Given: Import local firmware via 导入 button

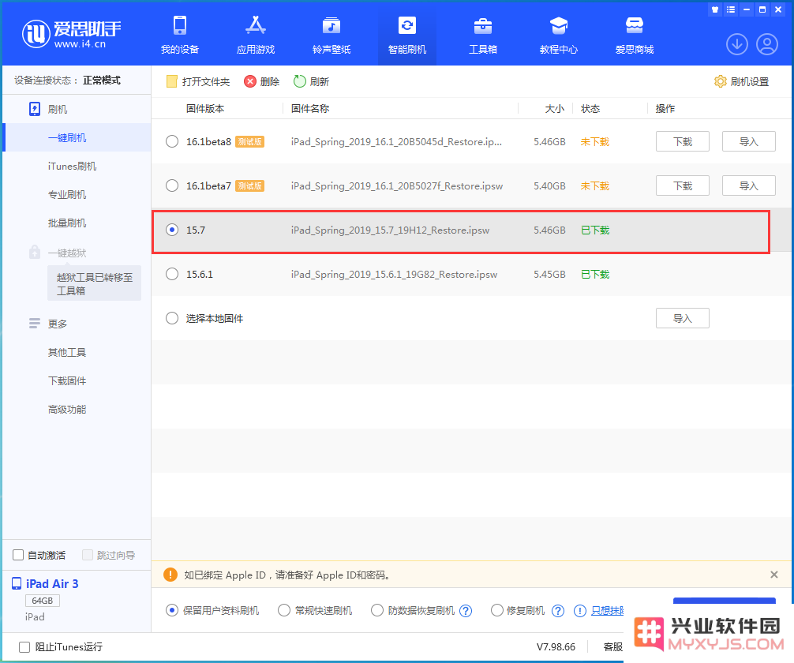Looking at the screenshot, I should click(x=683, y=318).
